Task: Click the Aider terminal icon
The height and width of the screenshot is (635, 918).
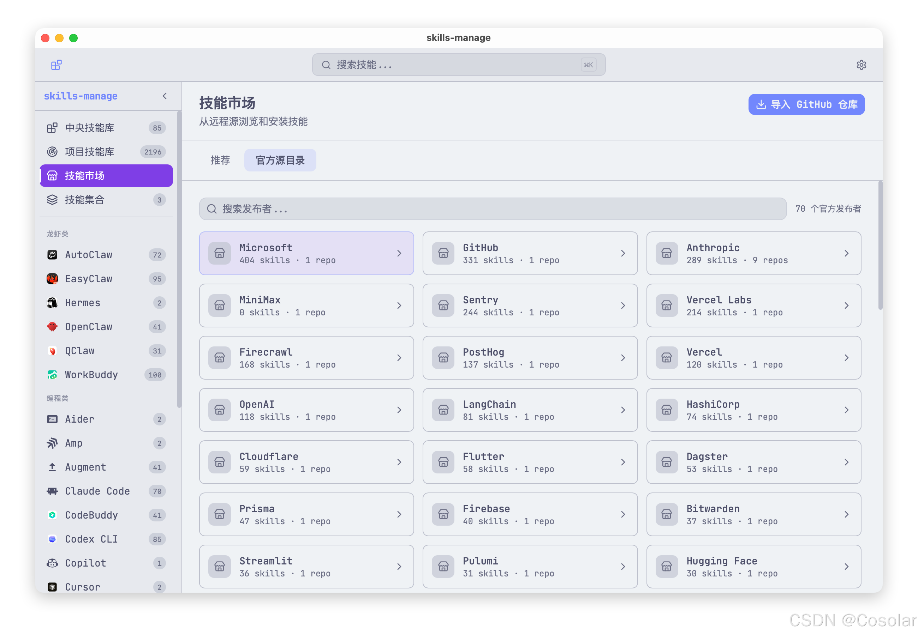Action: coord(52,419)
